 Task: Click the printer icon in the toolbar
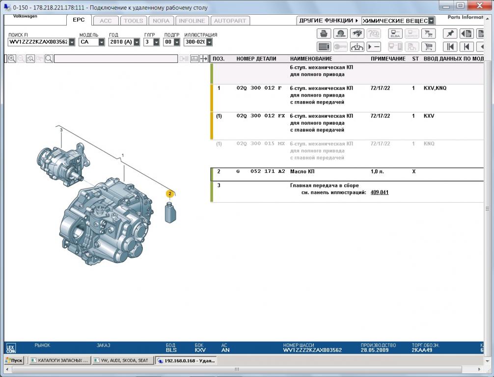pos(324,33)
